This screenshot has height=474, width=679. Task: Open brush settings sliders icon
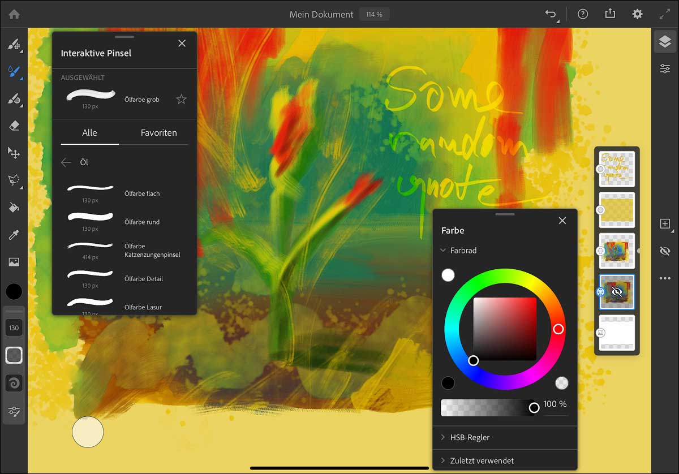(x=14, y=411)
